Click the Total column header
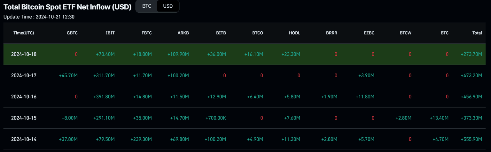The width and height of the screenshot is (491, 152). pyautogui.click(x=477, y=33)
